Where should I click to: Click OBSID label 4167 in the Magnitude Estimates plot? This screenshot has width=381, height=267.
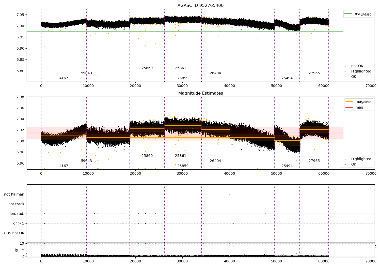(x=64, y=166)
